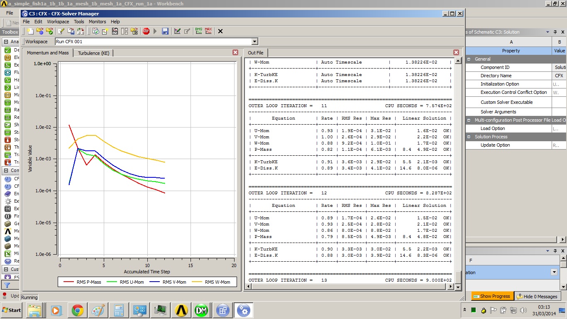Click the notepad with pencil toolbar icon

coord(61,31)
